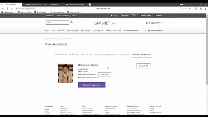Open the footer 'Макияж для губ' heading
This screenshot has height=117, width=208.
click(x=155, y=106)
